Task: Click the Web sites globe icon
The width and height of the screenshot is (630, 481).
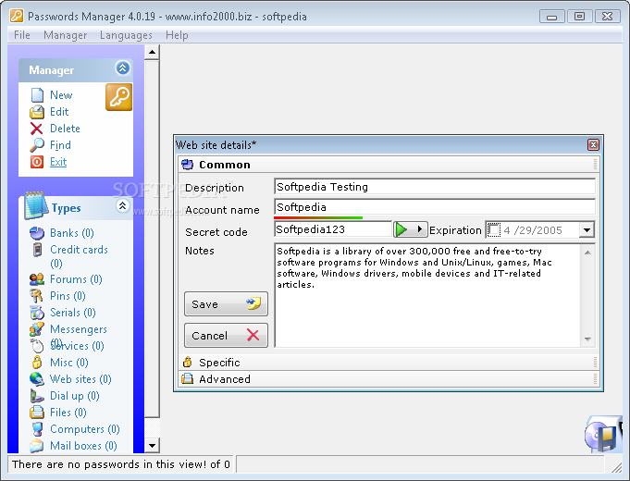Action: point(37,379)
